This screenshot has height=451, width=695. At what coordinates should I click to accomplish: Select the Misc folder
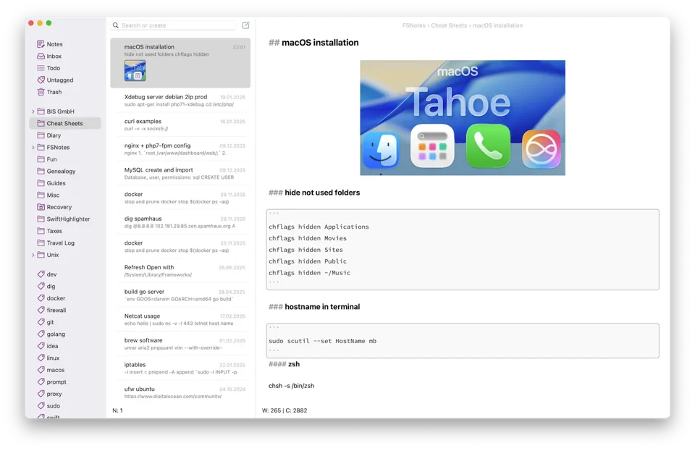pos(65,195)
